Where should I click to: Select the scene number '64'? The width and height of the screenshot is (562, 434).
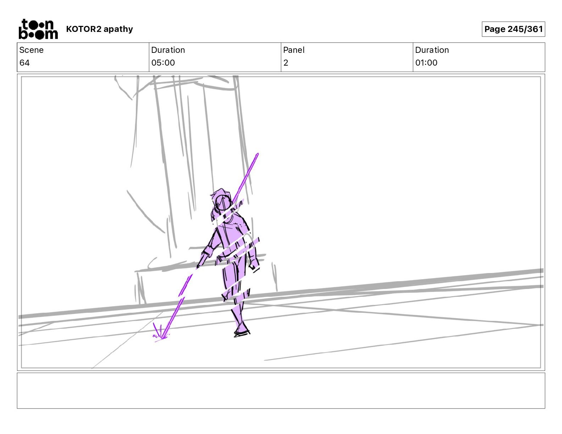coord(24,63)
